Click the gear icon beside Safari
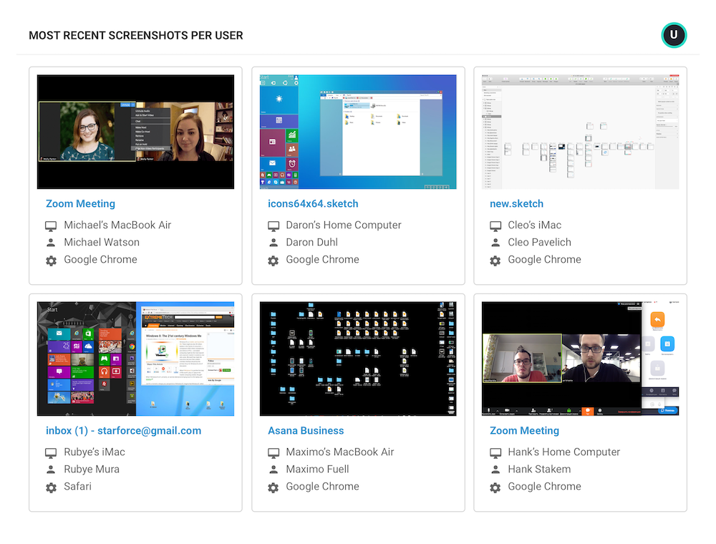 [x=51, y=487]
